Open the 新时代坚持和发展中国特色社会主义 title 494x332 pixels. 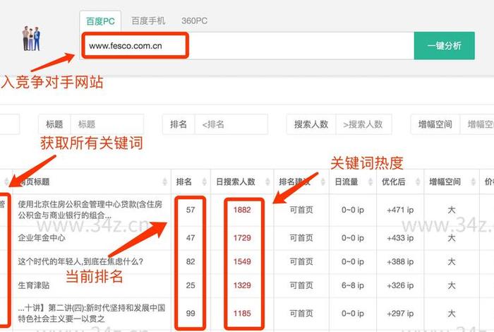tap(91, 313)
